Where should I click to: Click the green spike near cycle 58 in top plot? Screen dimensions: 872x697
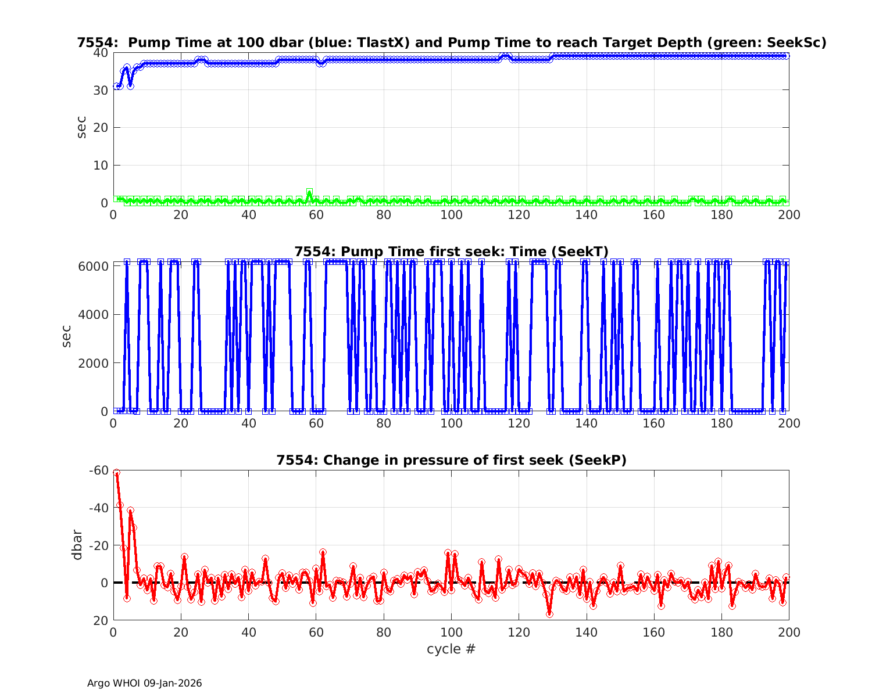point(309,192)
